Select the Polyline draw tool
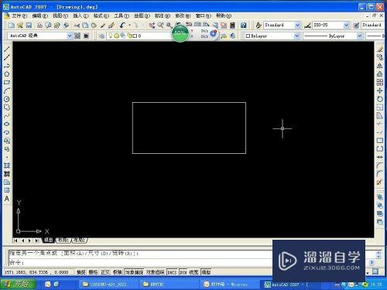Image resolution: width=387 pixels, height=290 pixels. 7,66
